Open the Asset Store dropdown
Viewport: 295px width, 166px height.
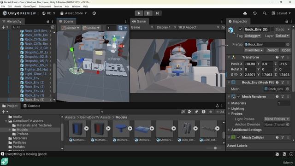73,13
